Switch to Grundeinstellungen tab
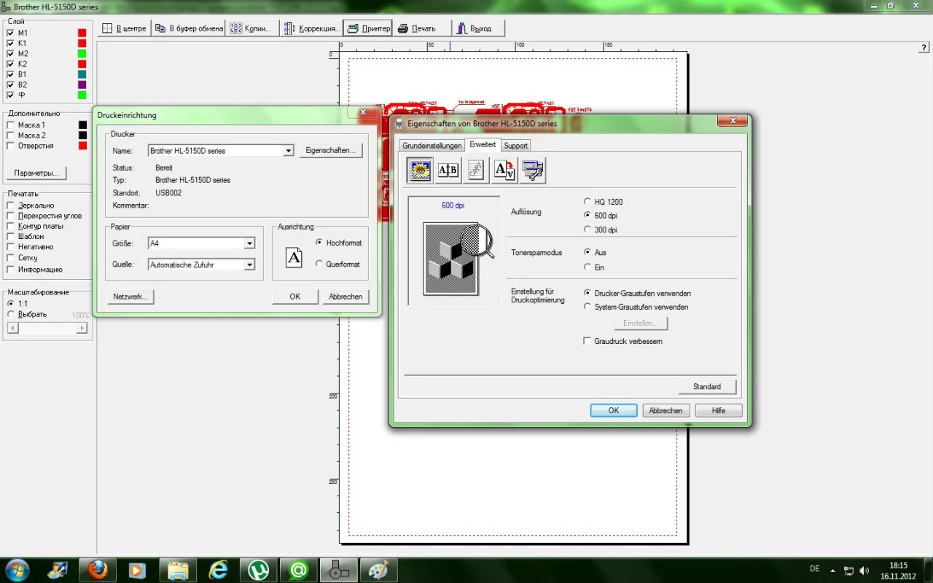933x583 pixels. click(x=432, y=146)
